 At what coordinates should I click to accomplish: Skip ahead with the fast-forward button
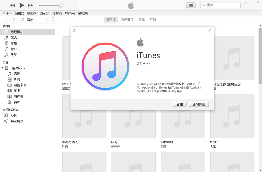point(31,6)
